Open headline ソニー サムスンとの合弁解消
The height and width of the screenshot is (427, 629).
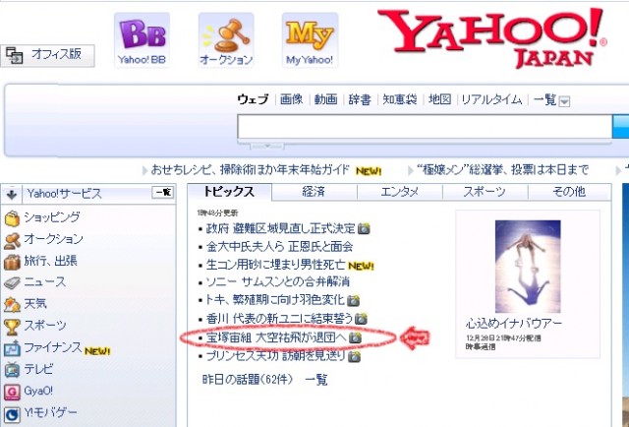click(x=277, y=282)
